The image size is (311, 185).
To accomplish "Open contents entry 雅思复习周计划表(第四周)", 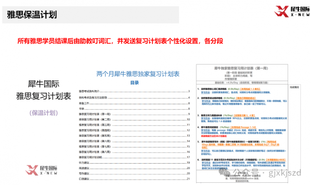I will pyautogui.click(x=134, y=130).
